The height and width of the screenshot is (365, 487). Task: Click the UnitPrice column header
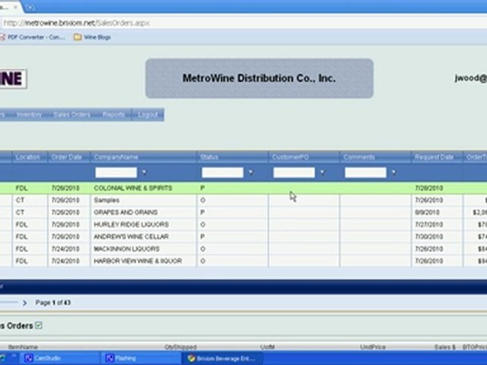coord(373,347)
